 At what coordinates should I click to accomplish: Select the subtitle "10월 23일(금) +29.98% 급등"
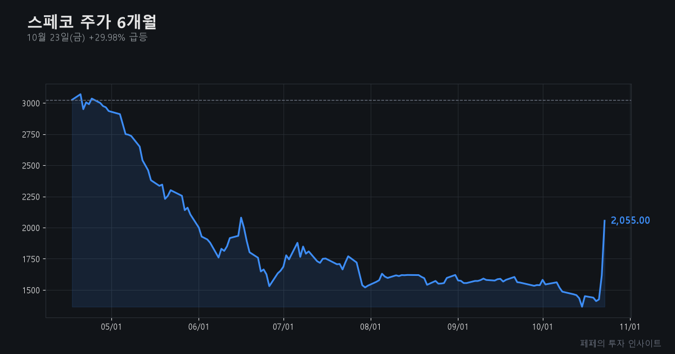coord(87,38)
